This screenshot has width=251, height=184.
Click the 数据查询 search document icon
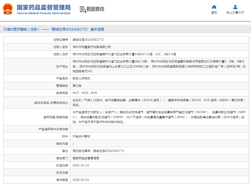click(x=83, y=9)
